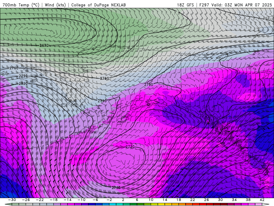Click the -6 color bar label
The image size is (274, 206).
96,200
